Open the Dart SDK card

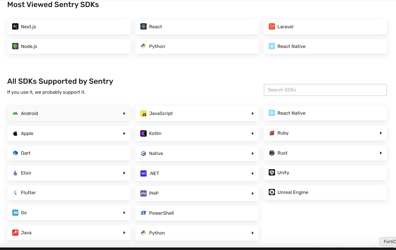click(x=69, y=153)
